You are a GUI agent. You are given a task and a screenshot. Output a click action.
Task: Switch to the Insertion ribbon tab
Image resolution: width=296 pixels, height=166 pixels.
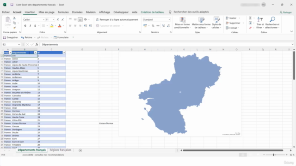tap(30, 12)
